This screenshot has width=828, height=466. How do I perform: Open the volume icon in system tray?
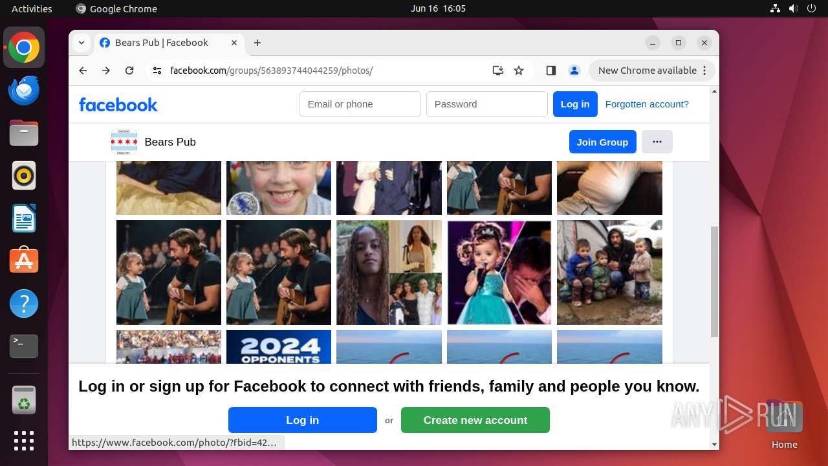click(x=794, y=8)
